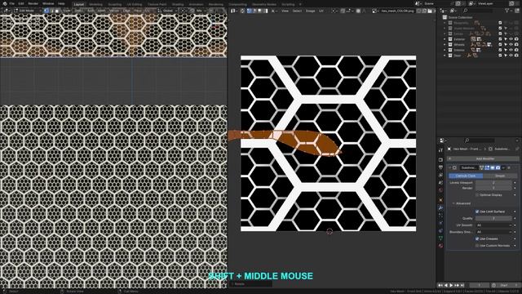The height and width of the screenshot is (294, 522).
Task: Open the UV Smooth dropdown
Action: (493, 225)
